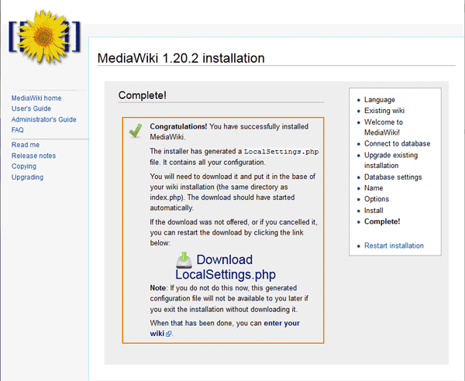465x381 pixels.
Task: Open the Upgrading link
Action: pos(27,177)
